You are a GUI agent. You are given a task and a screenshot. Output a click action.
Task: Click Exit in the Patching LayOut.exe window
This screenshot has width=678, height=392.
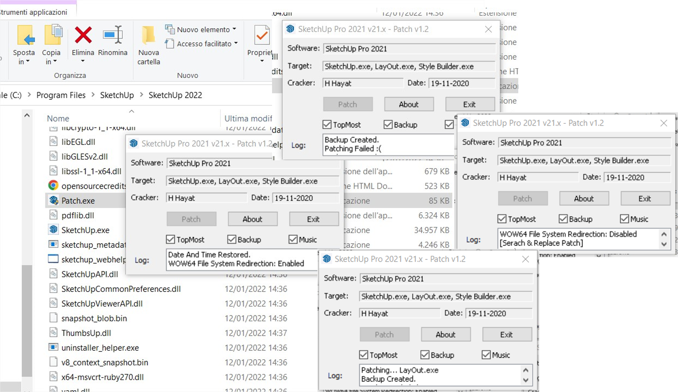507,335
